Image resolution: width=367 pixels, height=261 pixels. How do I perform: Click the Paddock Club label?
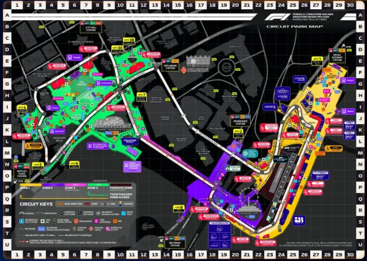pyautogui.click(x=281, y=159)
